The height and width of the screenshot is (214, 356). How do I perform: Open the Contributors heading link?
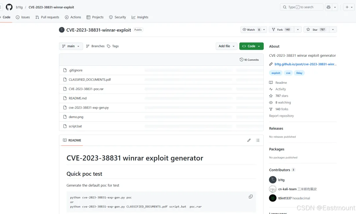click(x=282, y=170)
